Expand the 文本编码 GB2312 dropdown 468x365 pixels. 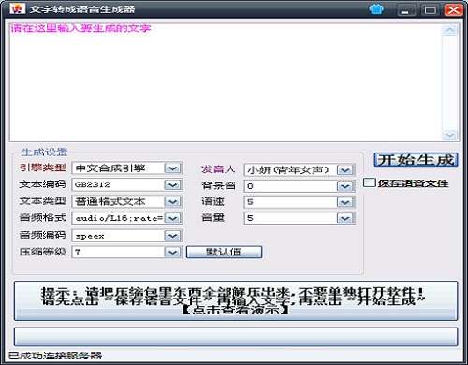[172, 184]
